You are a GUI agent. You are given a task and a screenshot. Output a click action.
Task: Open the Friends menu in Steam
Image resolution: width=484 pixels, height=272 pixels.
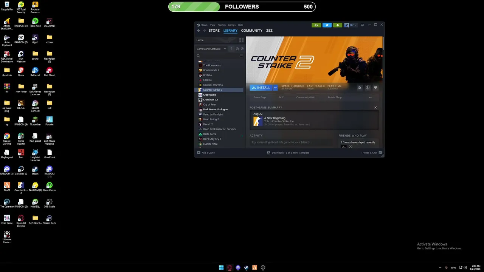pos(222,25)
